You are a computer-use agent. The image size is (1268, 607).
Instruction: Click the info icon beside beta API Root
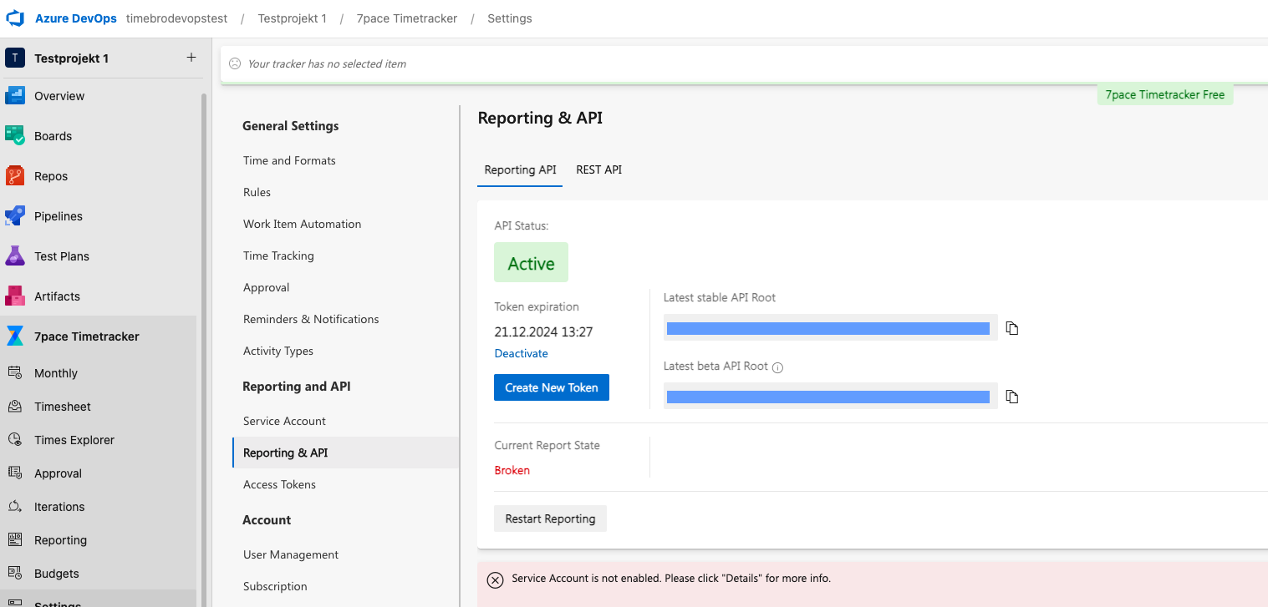(777, 367)
